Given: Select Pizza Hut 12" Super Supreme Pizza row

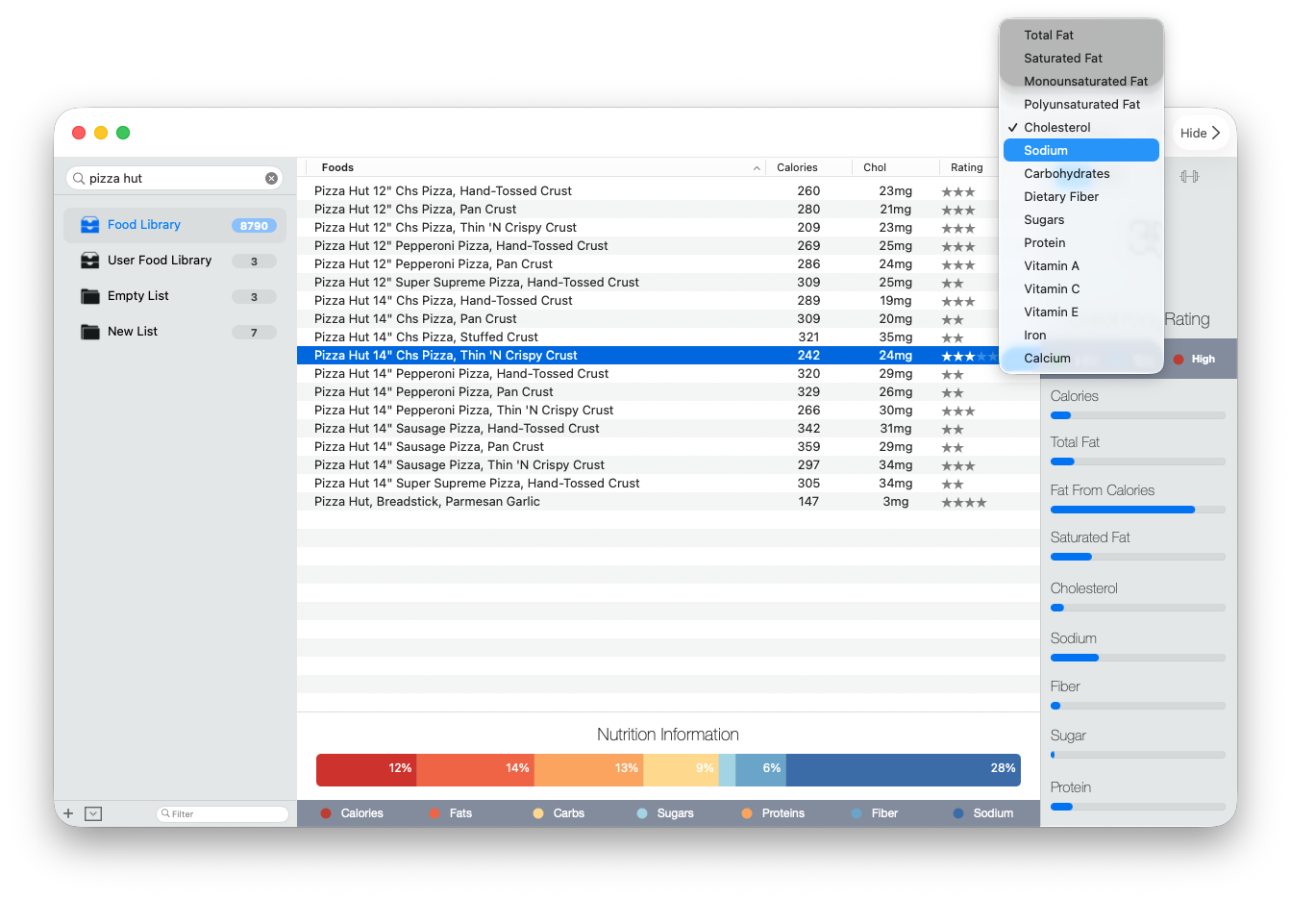Looking at the screenshot, I should click(668, 283).
